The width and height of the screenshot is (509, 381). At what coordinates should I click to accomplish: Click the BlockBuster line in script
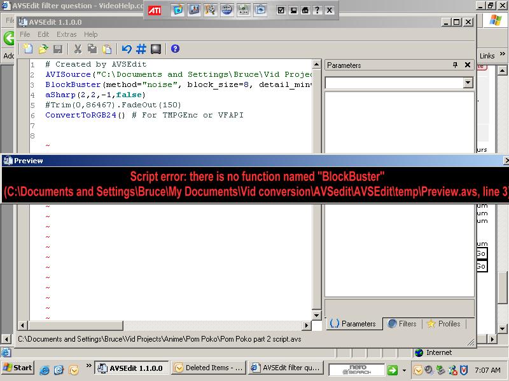click(x=178, y=84)
